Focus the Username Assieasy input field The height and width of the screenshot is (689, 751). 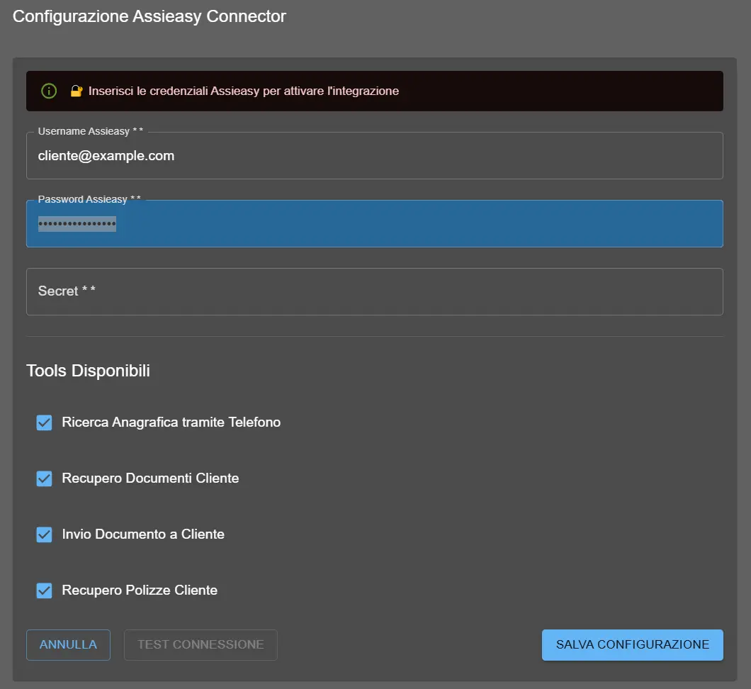coord(354,155)
